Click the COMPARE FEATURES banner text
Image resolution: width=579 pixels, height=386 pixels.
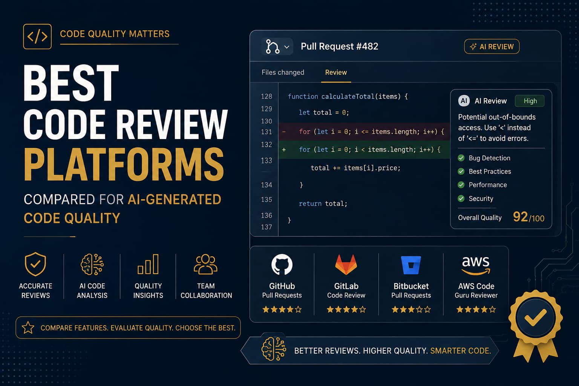(138, 328)
